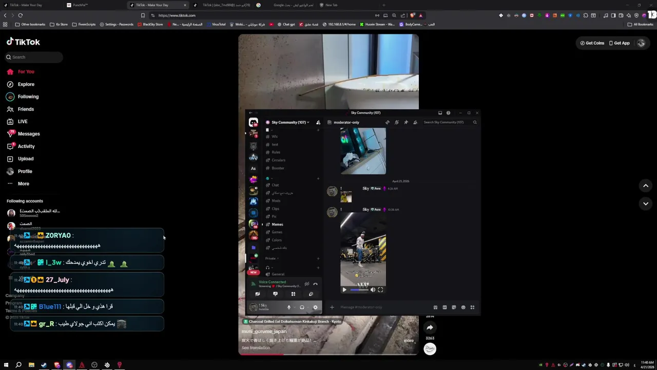Open attachment plus button in message bar
657x370 pixels.
tap(332, 307)
